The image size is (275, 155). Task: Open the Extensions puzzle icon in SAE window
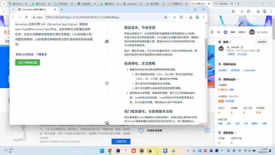181,17
